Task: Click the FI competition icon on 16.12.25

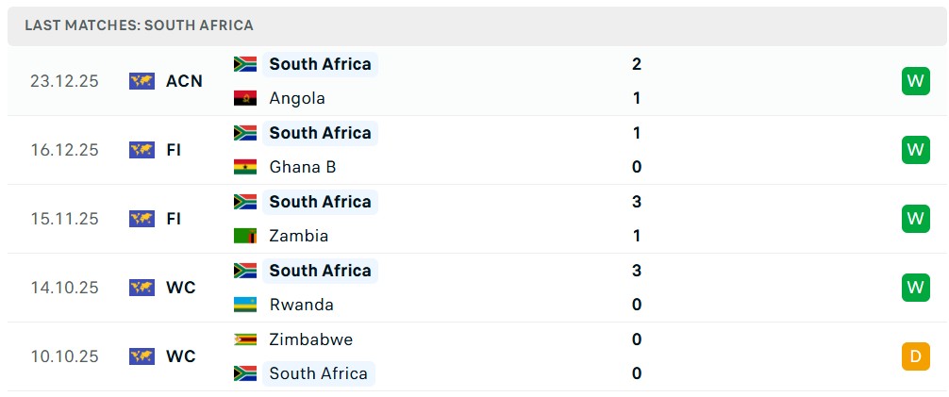Action: point(142,150)
